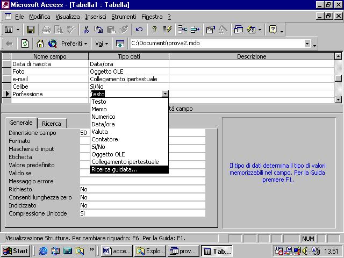Click the Descrizione column header
Screen dimensions: 344x258
(x=252, y=56)
